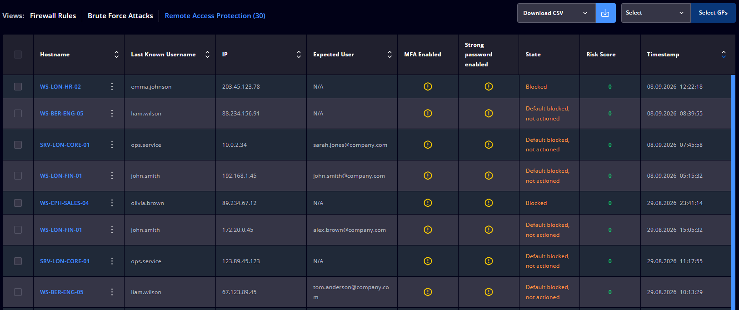The height and width of the screenshot is (310, 739).
Task: Toggle the select-all checkbox in table header
Action: (x=18, y=55)
